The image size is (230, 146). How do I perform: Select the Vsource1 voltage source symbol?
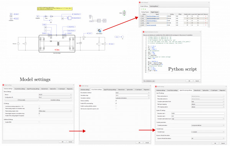(x=18, y=44)
